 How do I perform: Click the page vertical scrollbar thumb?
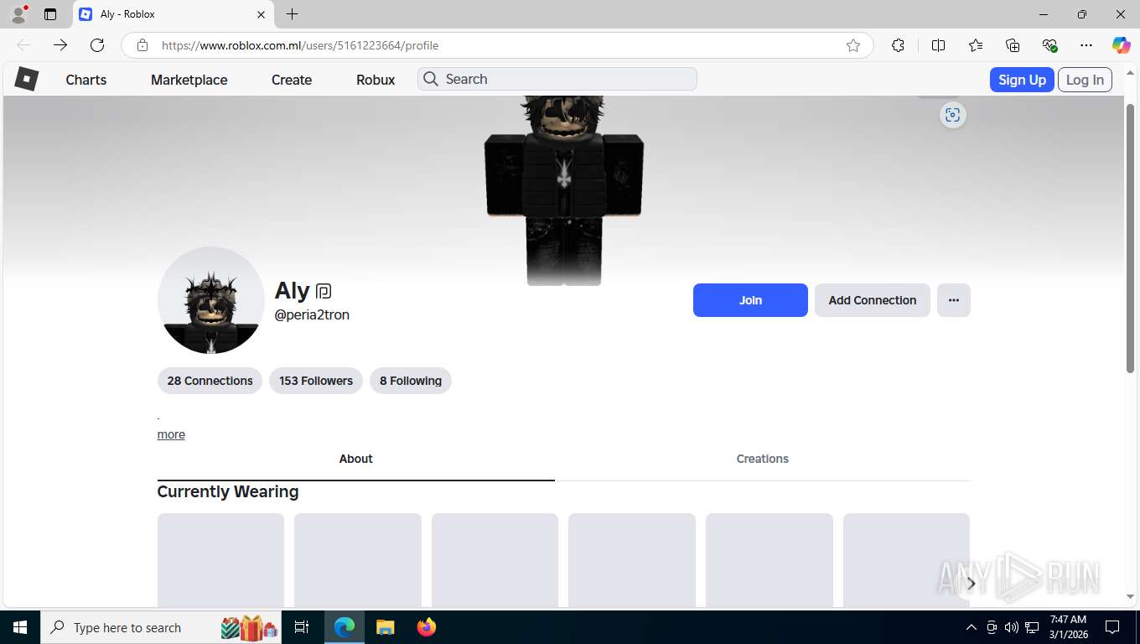pos(1130,237)
